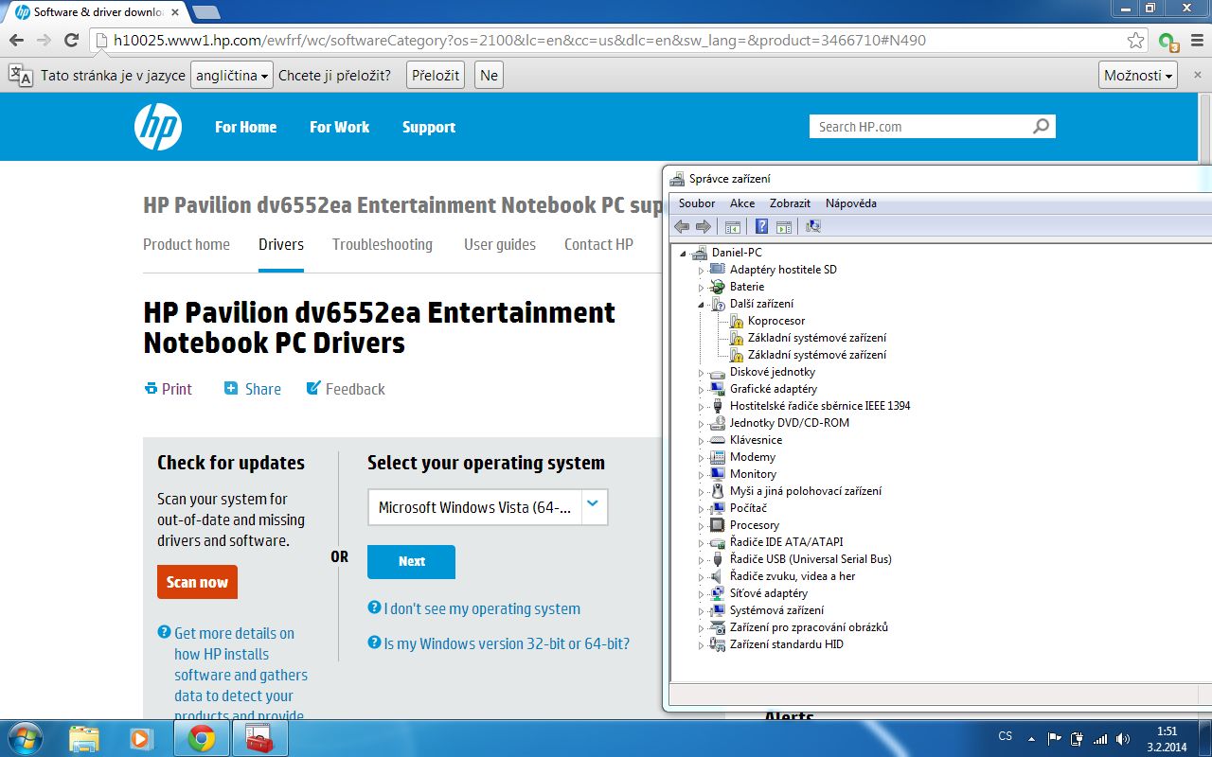The width and height of the screenshot is (1212, 757).
Task: Reload the page with the refresh icon
Action: (x=71, y=41)
